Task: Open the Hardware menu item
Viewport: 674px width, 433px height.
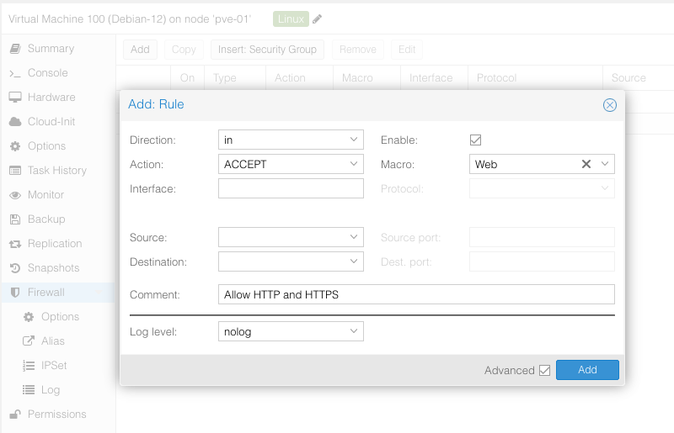Action: [x=58, y=98]
